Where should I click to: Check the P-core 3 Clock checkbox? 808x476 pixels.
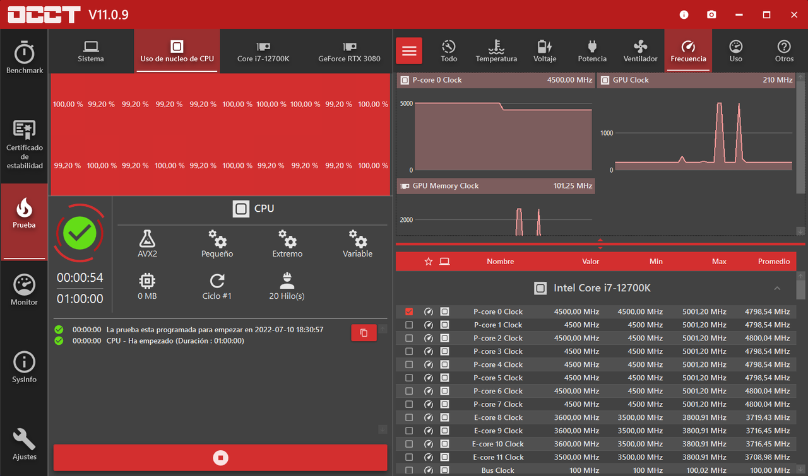(x=409, y=351)
